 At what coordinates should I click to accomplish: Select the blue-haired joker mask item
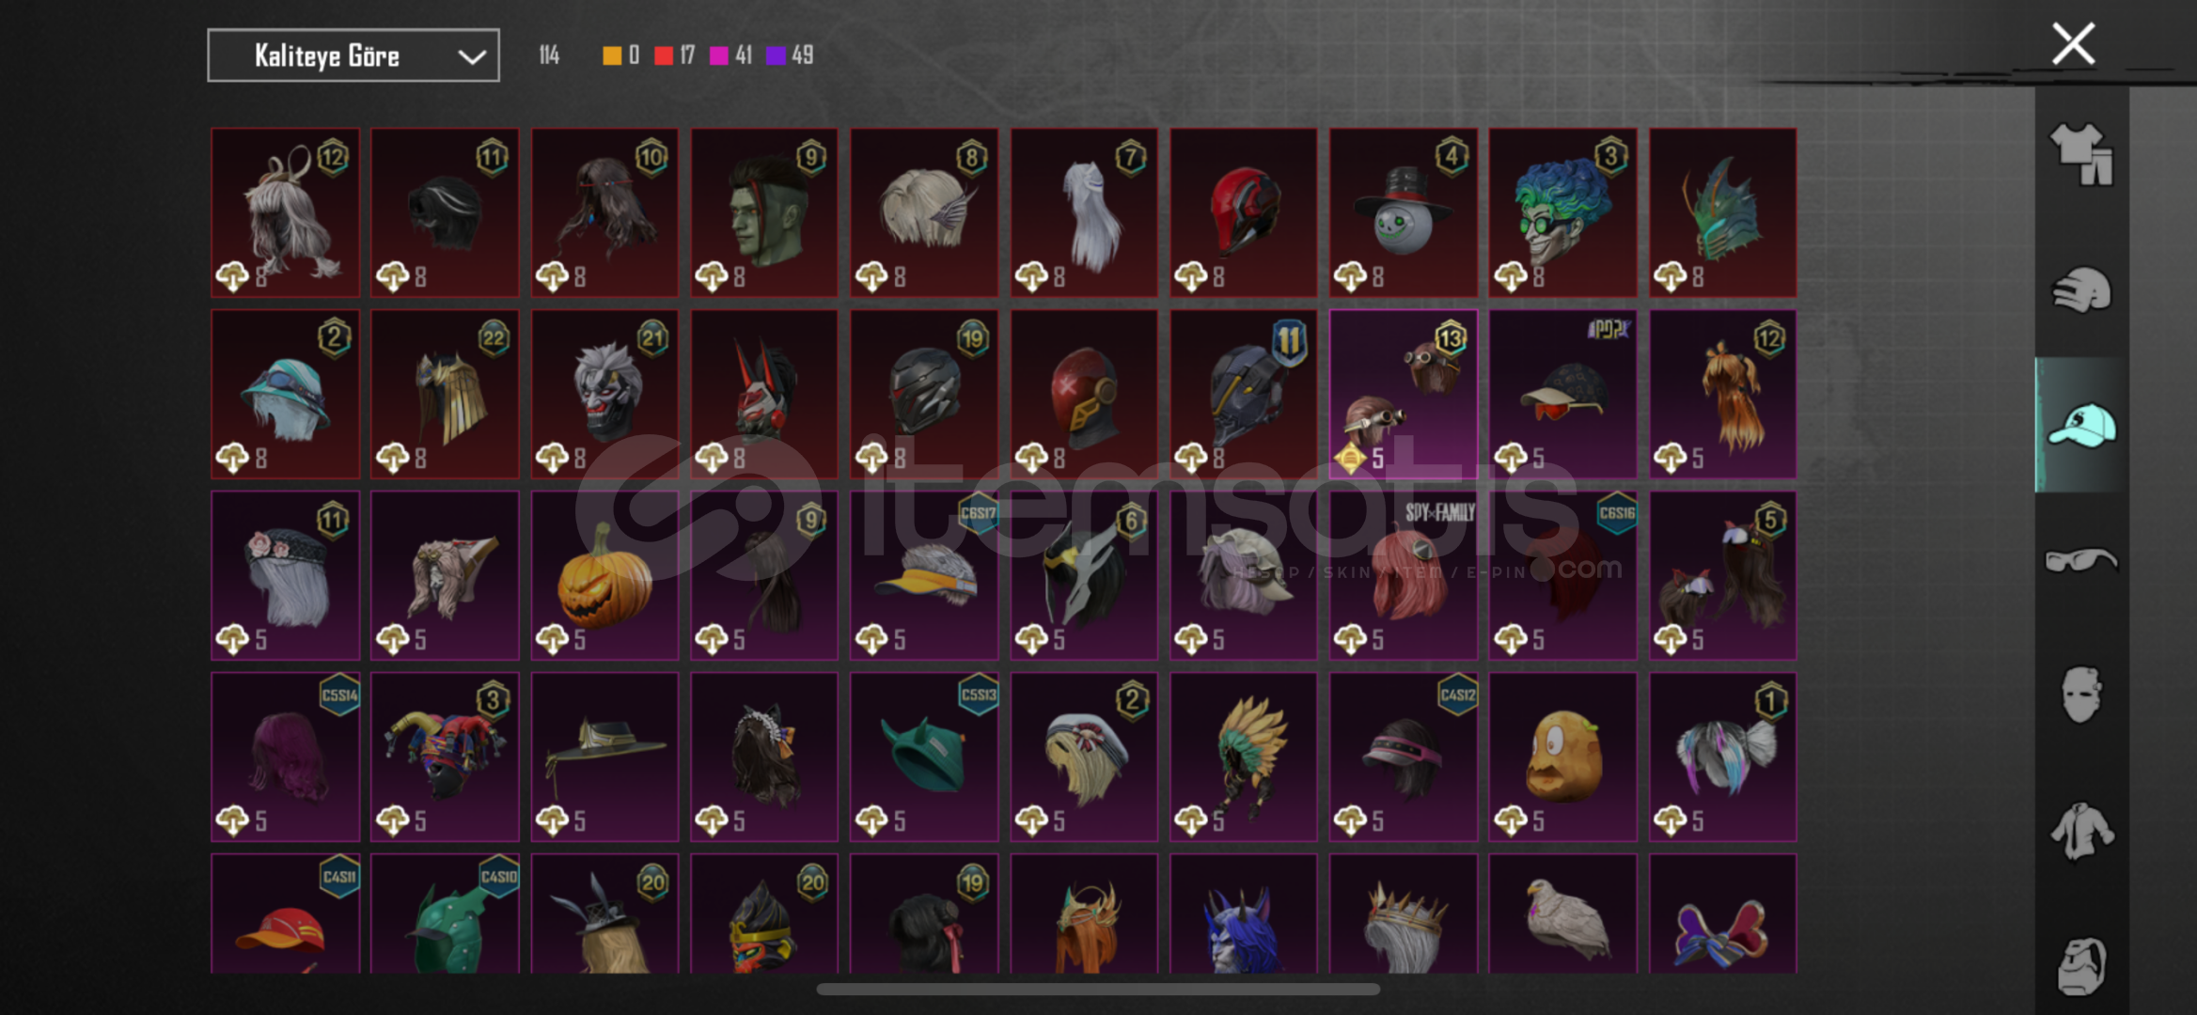pos(1562,212)
